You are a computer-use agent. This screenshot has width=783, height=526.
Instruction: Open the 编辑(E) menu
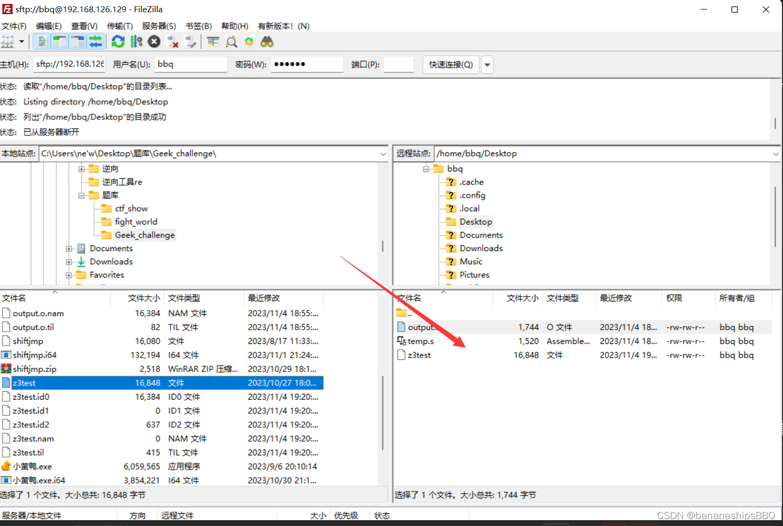pyautogui.click(x=49, y=26)
